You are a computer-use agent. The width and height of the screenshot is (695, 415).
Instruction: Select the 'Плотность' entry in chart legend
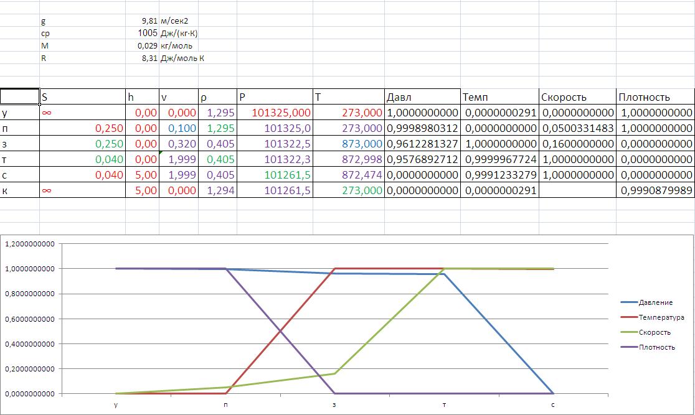pos(656,347)
